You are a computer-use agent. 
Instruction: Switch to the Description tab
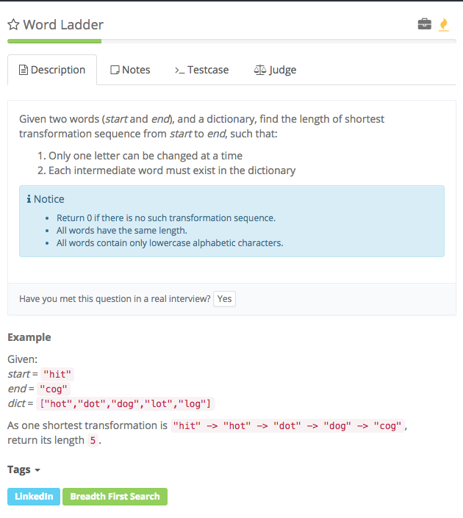(52, 70)
